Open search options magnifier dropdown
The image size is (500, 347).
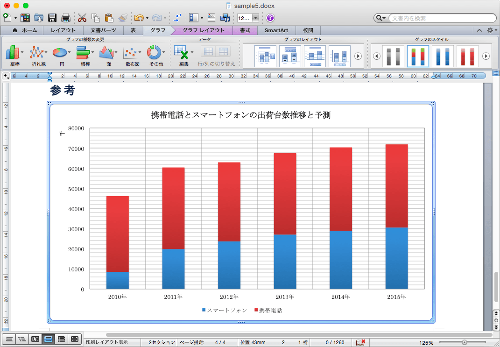pos(381,18)
